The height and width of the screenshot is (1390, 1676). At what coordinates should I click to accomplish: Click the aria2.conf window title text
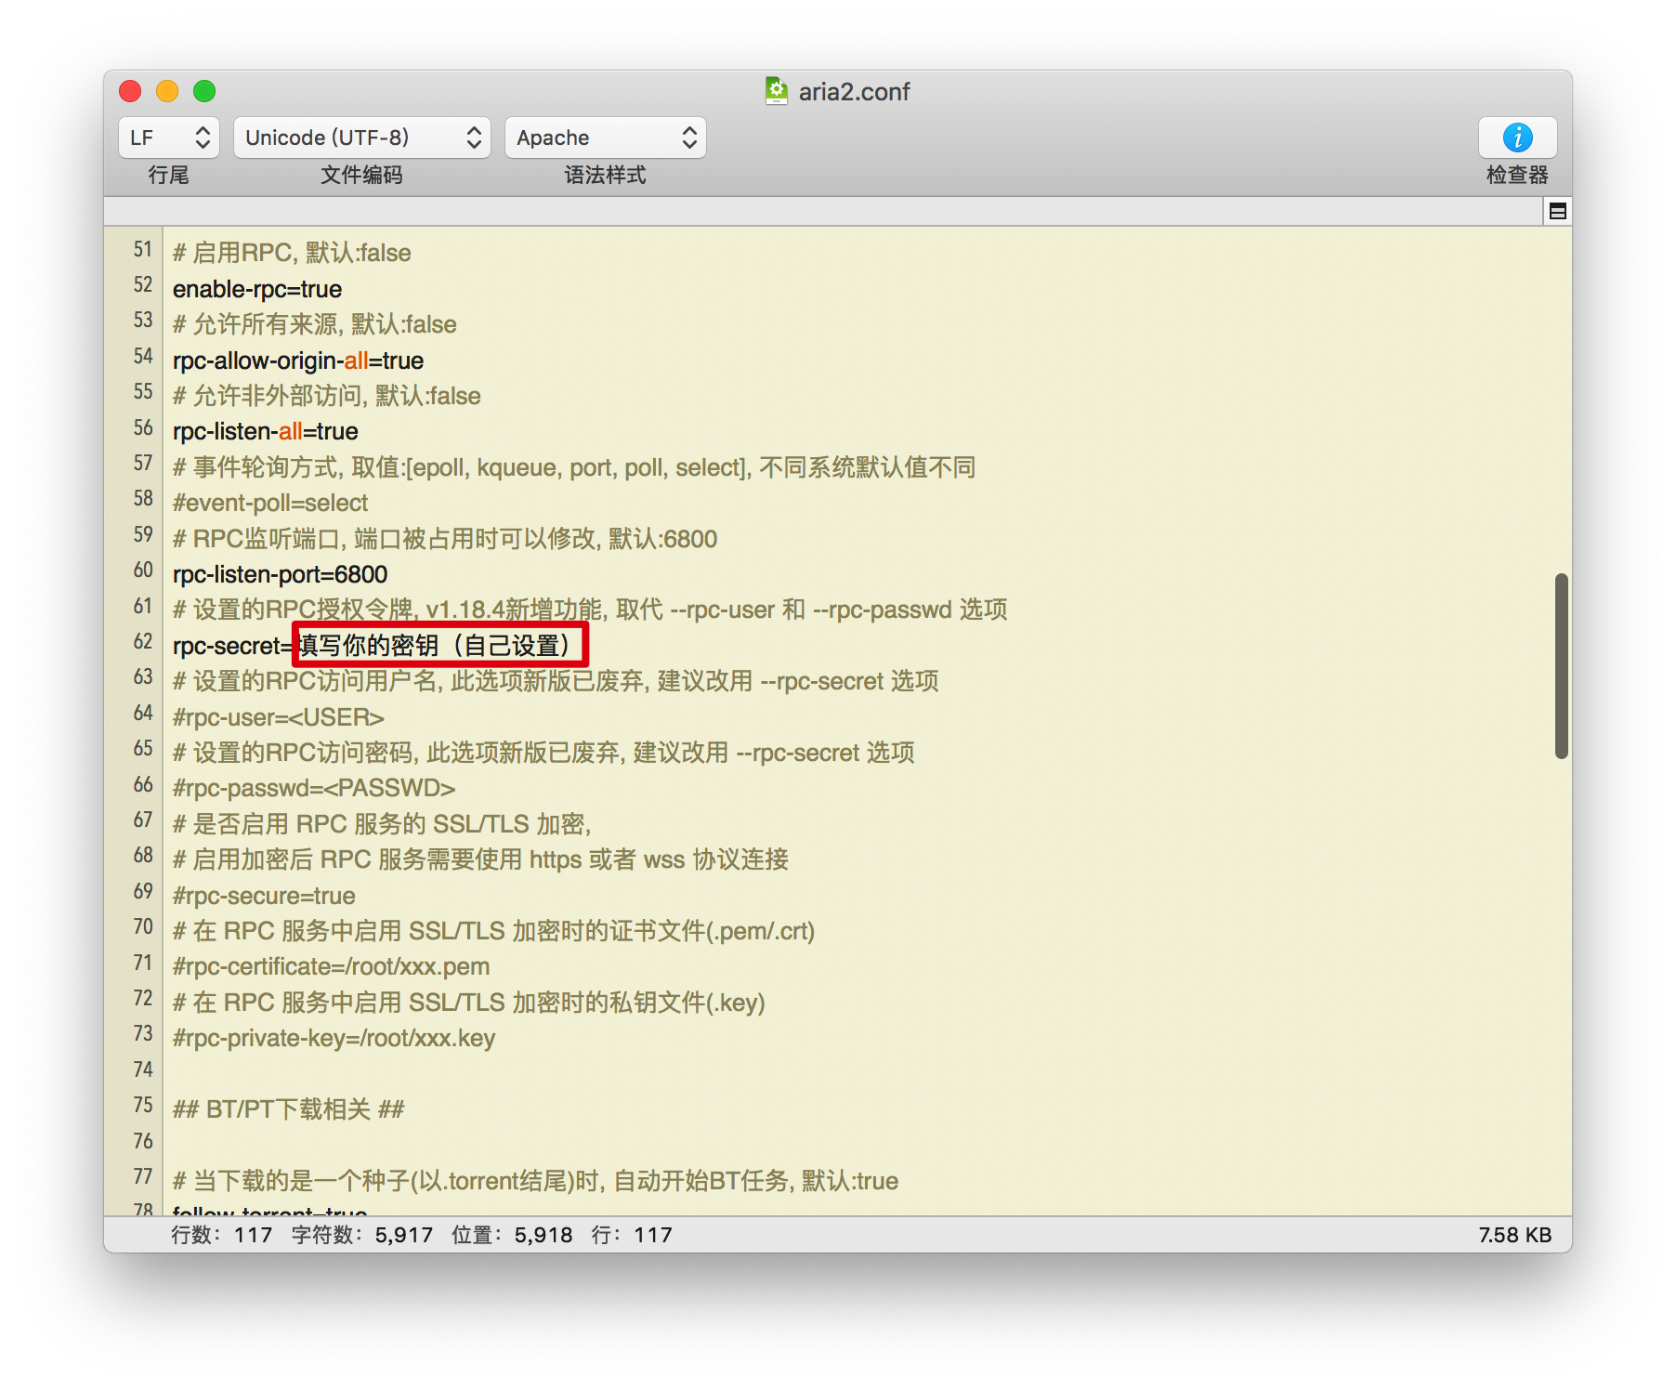854,92
